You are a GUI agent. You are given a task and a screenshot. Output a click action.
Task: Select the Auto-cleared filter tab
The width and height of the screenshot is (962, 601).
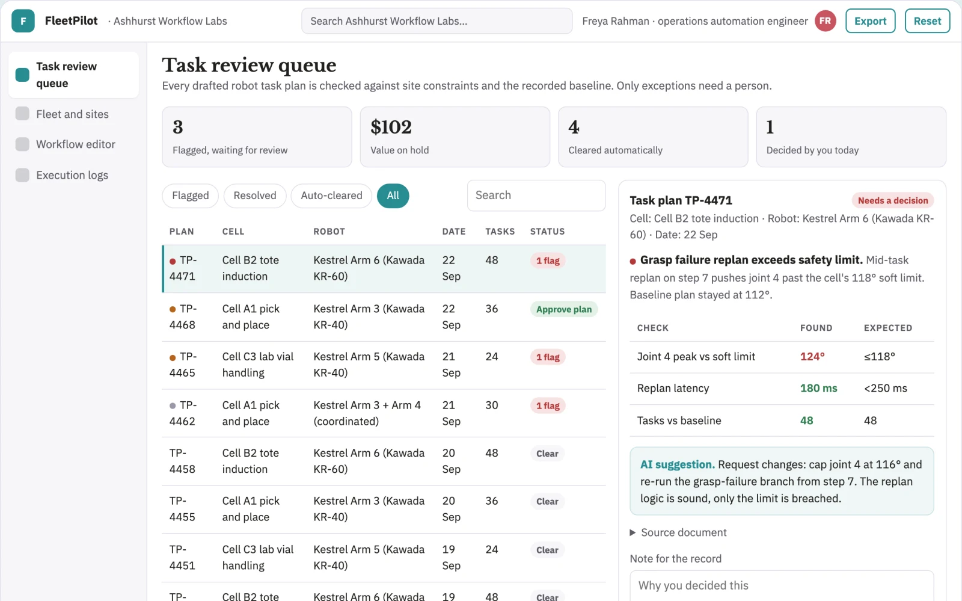[331, 196]
